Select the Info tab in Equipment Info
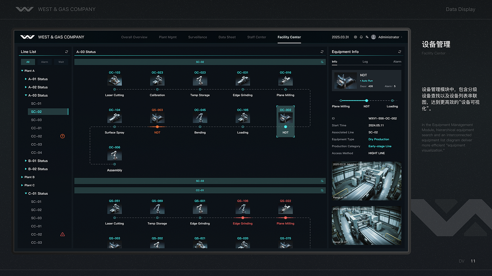This screenshot has width=492, height=276. (x=334, y=62)
